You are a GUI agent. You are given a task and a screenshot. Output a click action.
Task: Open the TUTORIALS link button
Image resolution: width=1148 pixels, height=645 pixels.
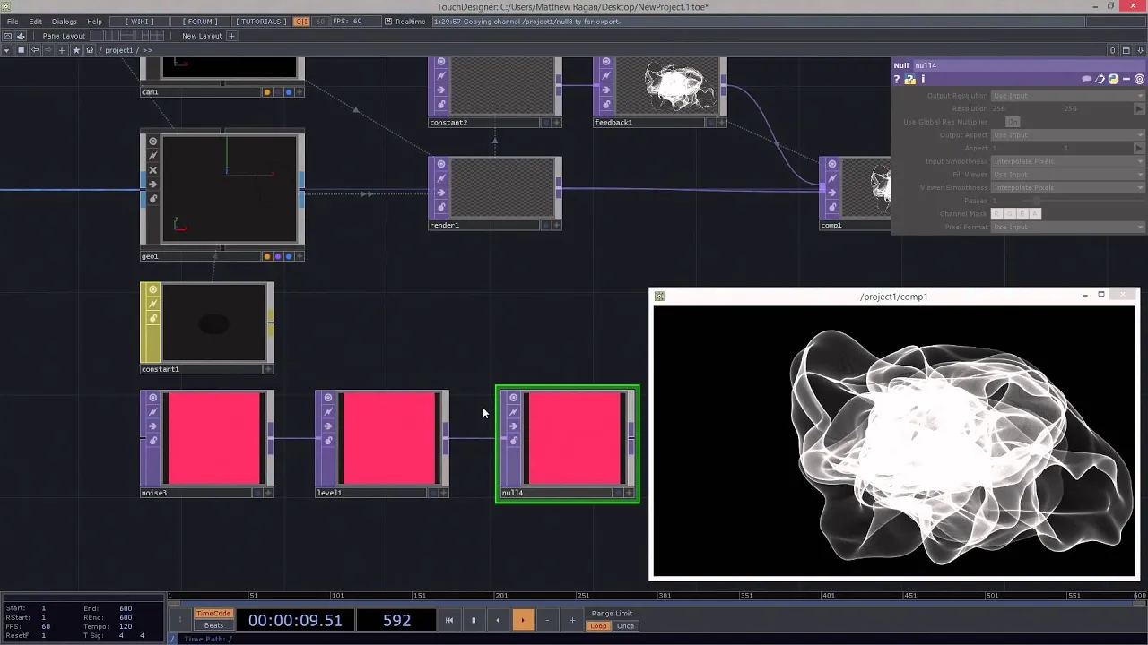[x=262, y=21]
